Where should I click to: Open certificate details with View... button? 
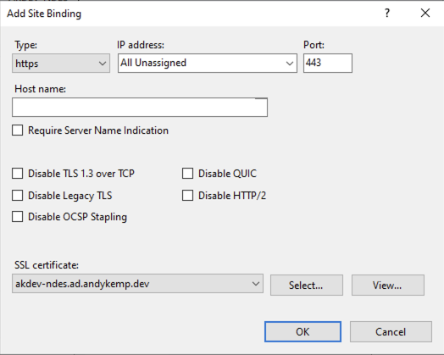[x=388, y=285]
